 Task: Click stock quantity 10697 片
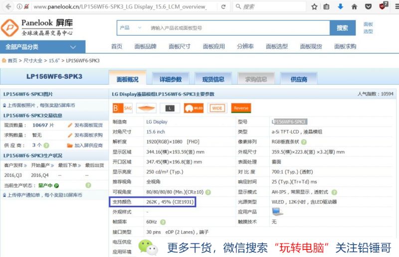43,126
